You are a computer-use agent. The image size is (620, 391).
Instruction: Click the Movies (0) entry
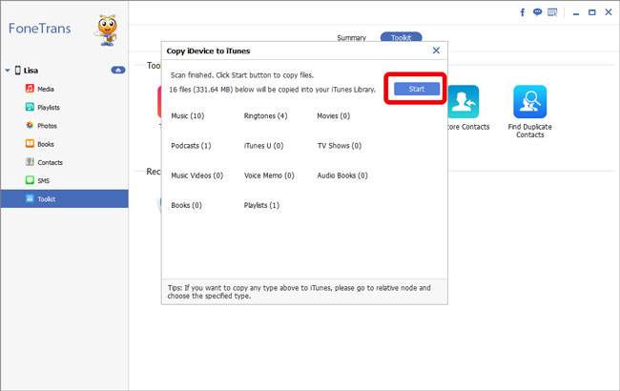point(333,115)
